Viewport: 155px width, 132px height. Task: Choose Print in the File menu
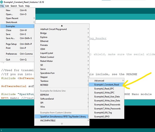pyautogui.click(x=17, y=48)
